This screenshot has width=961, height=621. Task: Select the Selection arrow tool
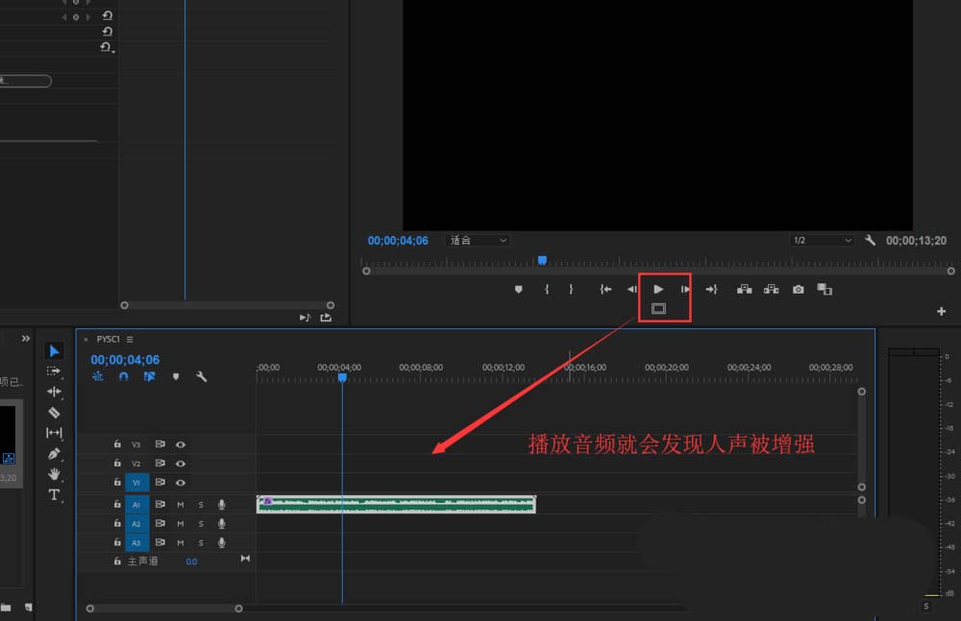(x=54, y=351)
